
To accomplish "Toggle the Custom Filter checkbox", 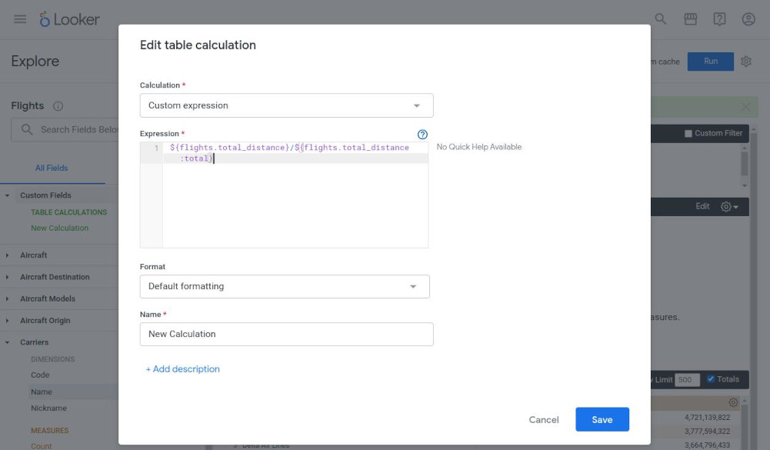I will coord(688,134).
